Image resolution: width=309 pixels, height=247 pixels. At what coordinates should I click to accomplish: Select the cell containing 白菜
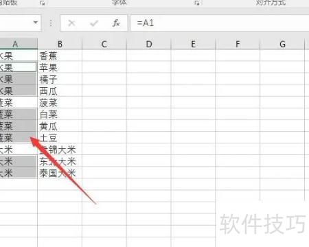click(60, 115)
